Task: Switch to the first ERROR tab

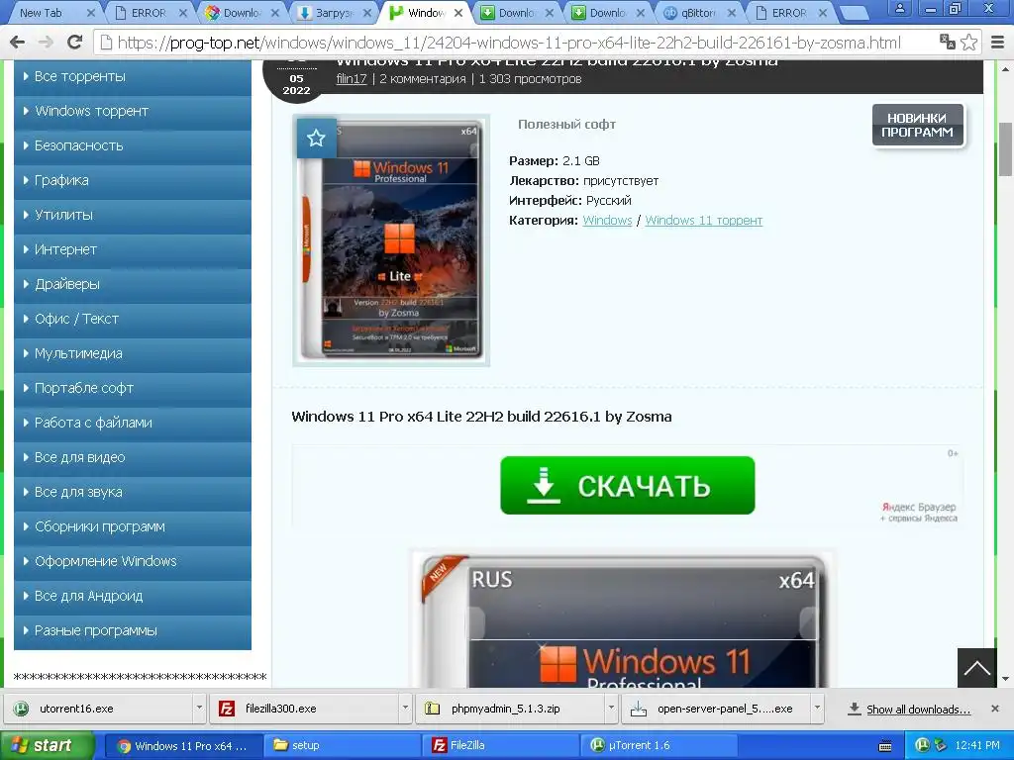Action: (x=149, y=12)
